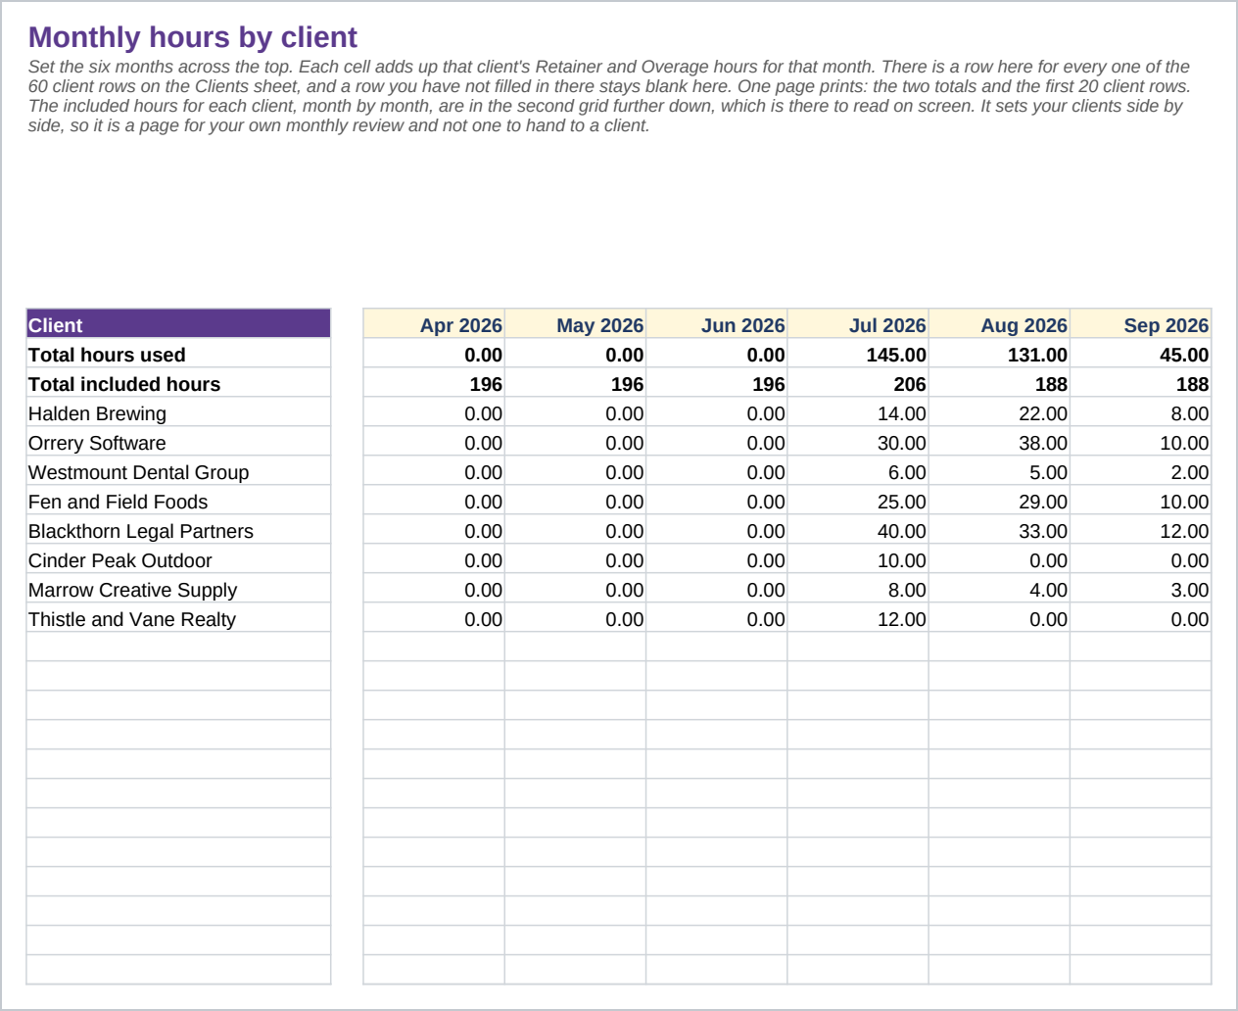This screenshot has height=1011, width=1238.
Task: Select the Sep 2026 month header
Action: [1140, 324]
